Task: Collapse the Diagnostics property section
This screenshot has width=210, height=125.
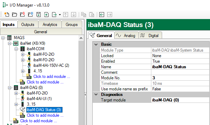Action: (96, 95)
